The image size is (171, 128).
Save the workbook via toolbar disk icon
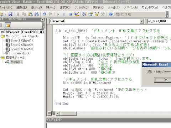click(x=10, y=14)
